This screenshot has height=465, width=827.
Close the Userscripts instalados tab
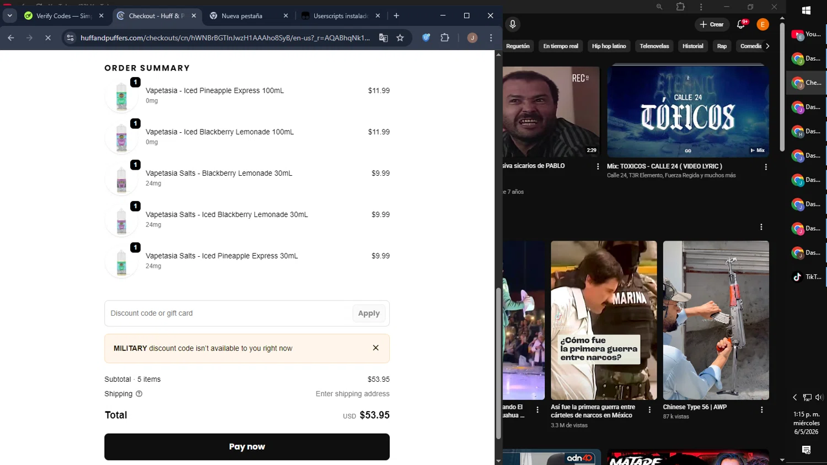click(378, 16)
